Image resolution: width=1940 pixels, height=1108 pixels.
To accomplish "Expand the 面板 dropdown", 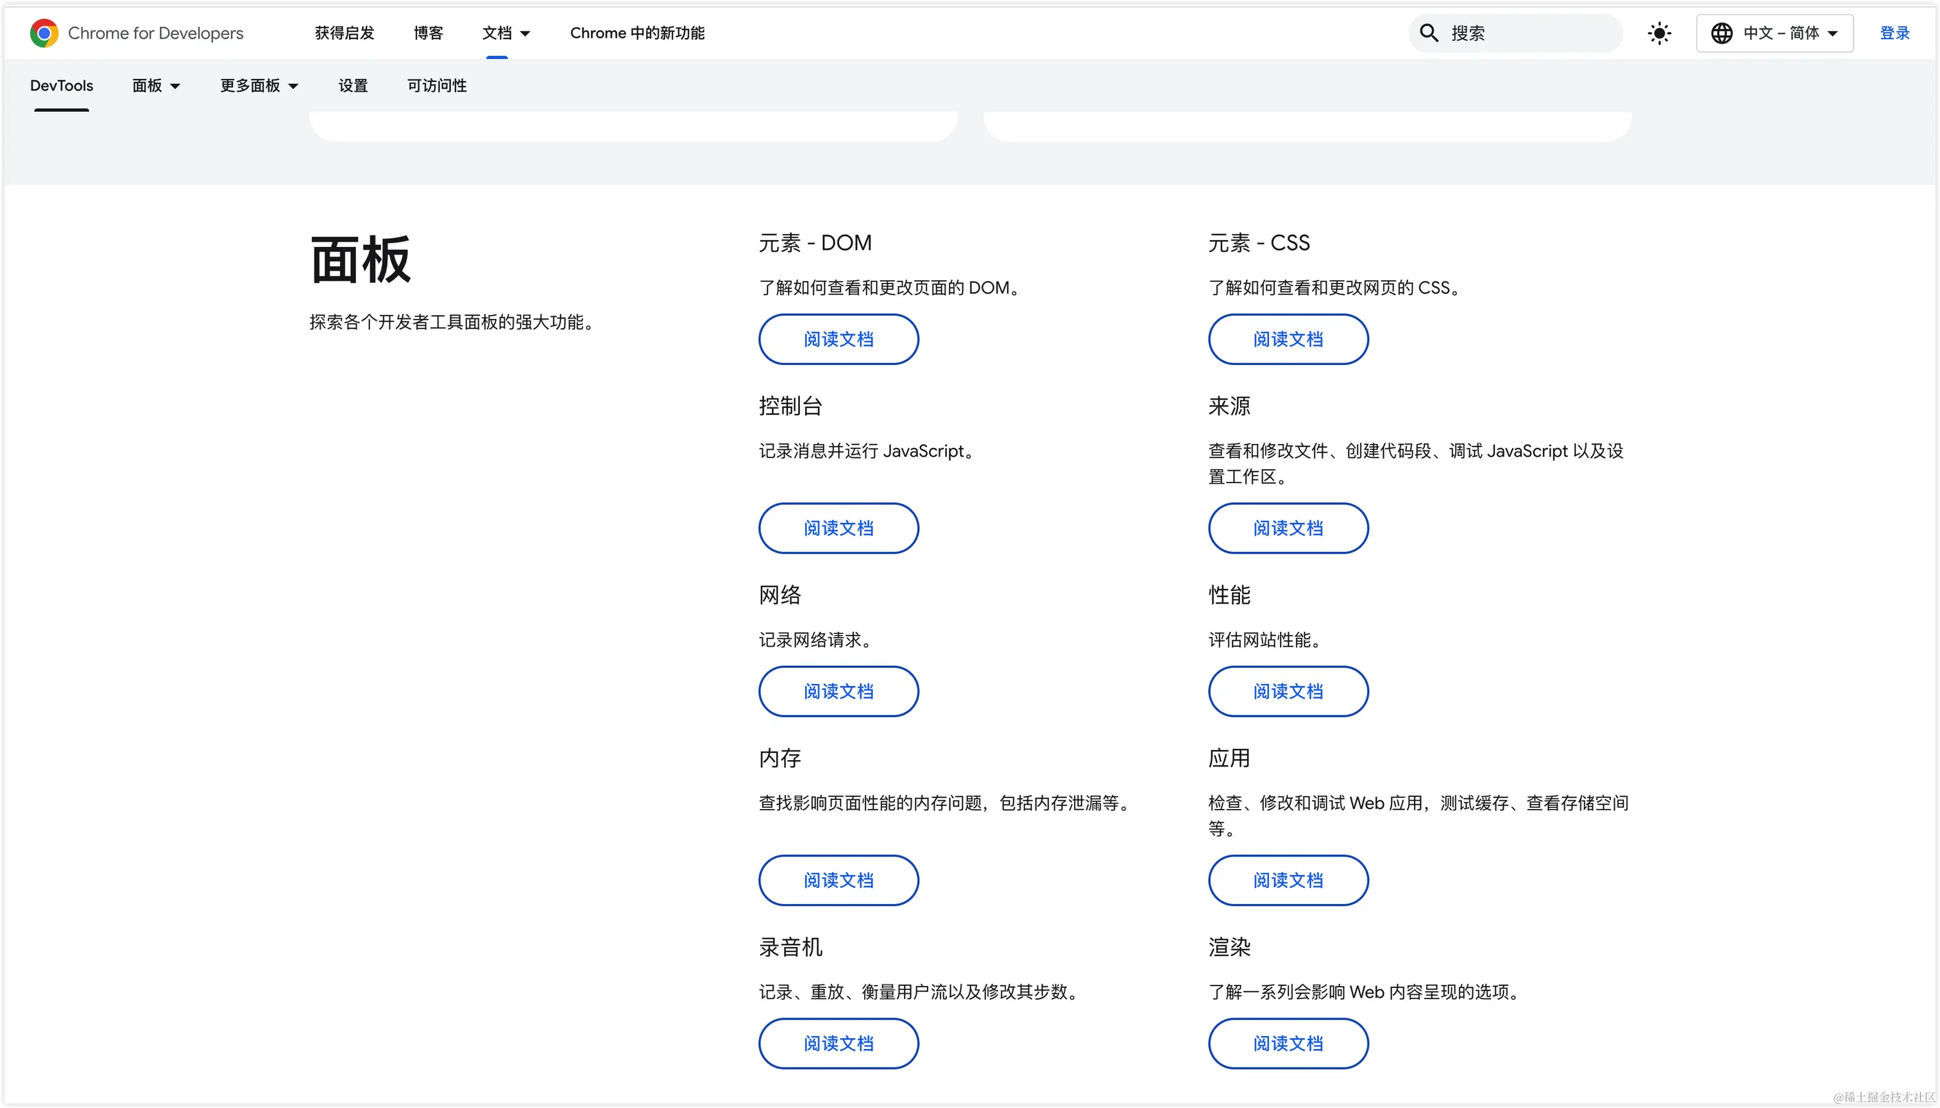I will pyautogui.click(x=155, y=85).
